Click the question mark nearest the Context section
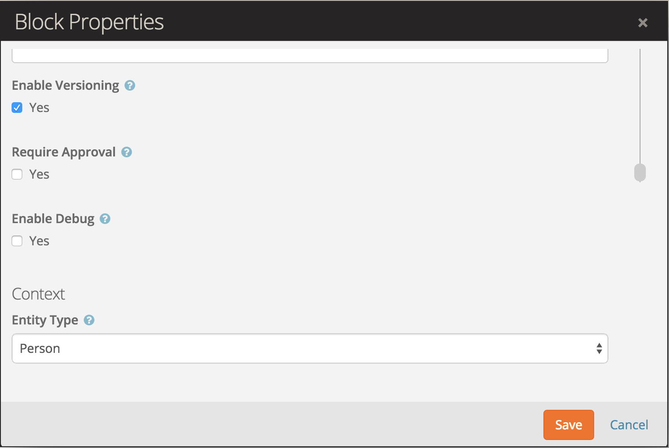The height and width of the screenshot is (448, 669). 89,320
